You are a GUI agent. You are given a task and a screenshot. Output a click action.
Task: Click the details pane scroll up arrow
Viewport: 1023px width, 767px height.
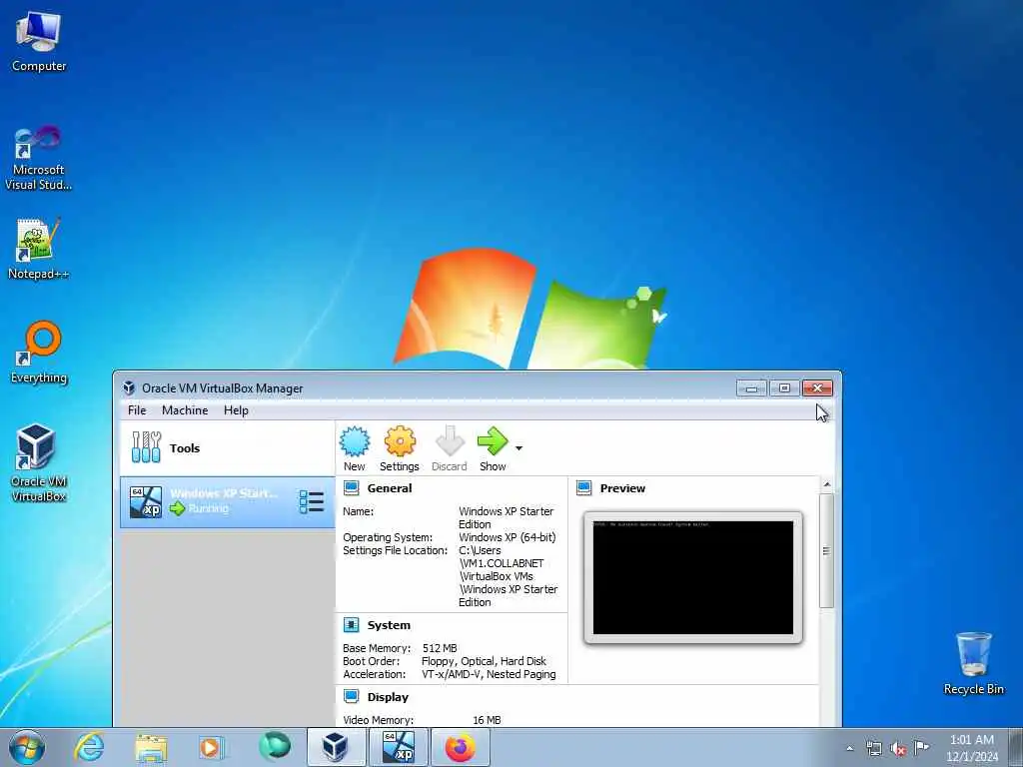click(826, 484)
